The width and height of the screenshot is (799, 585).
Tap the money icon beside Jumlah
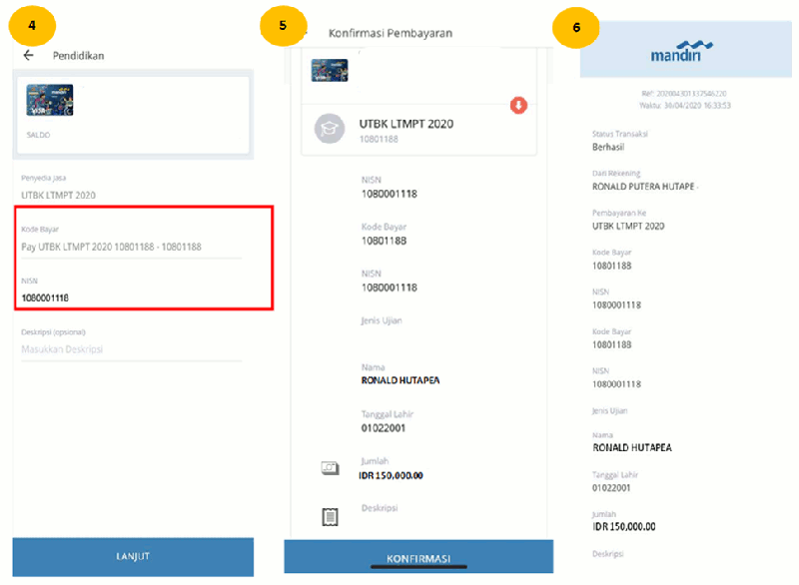click(x=331, y=467)
